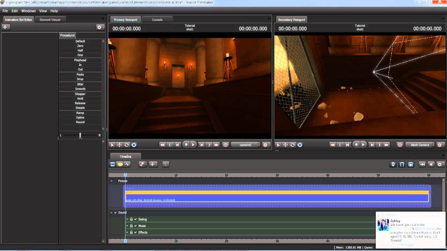Toggle lock on the Dialog track
447x251 pixels.
point(131,219)
